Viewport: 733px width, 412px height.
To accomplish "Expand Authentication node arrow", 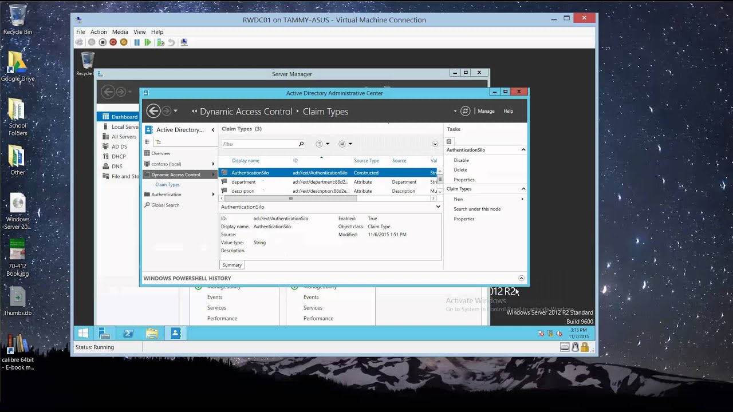I will click(x=213, y=195).
